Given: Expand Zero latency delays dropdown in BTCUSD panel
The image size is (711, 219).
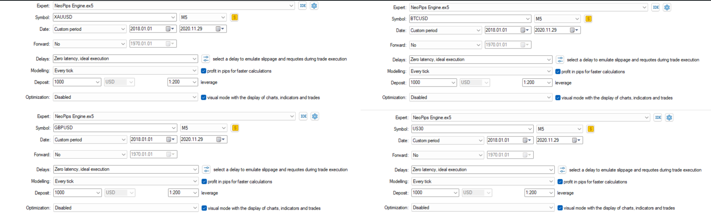Looking at the screenshot, I should tap(549, 60).
